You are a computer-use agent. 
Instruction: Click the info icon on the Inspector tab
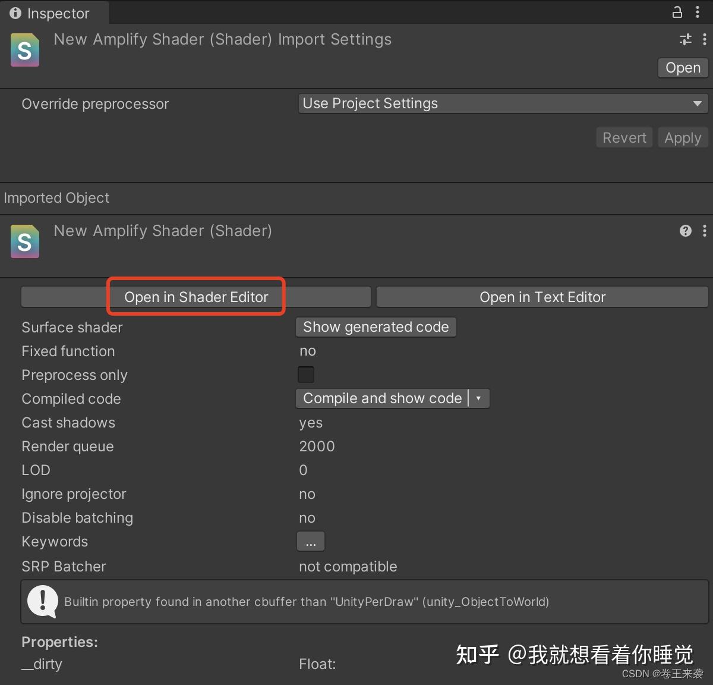coord(15,13)
